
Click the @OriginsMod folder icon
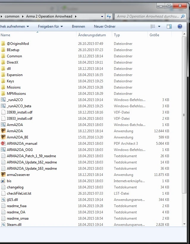pyautogui.click(x=3, y=44)
